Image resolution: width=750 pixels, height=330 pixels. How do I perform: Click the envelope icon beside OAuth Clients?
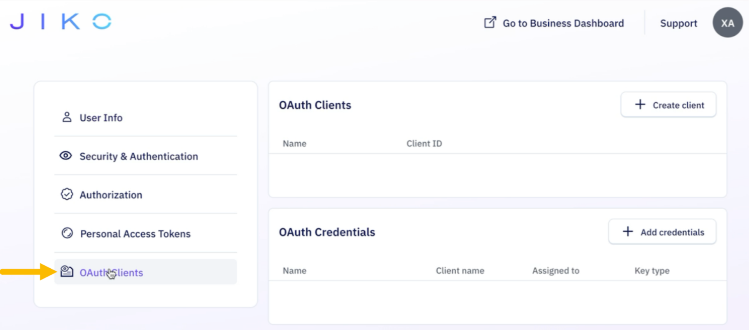coord(67,272)
